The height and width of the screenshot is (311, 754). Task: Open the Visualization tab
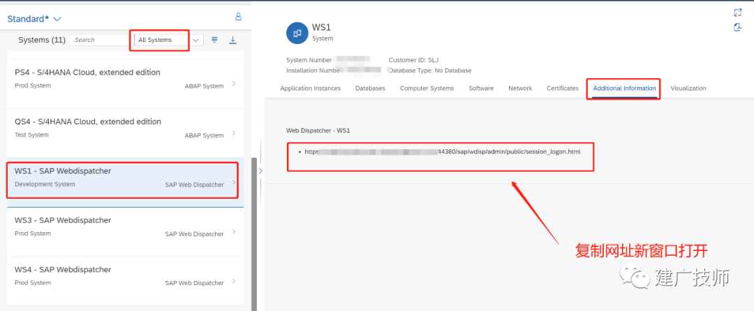pyautogui.click(x=688, y=89)
